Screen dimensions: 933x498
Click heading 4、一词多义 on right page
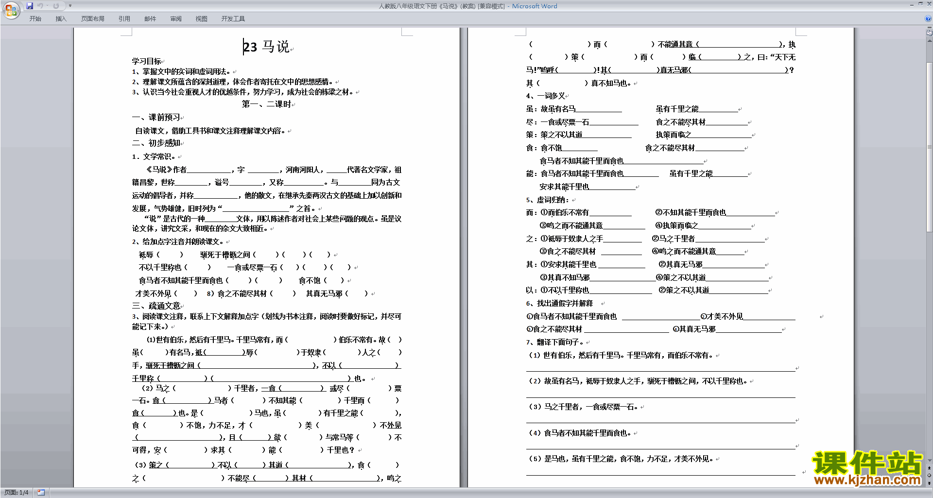546,96
